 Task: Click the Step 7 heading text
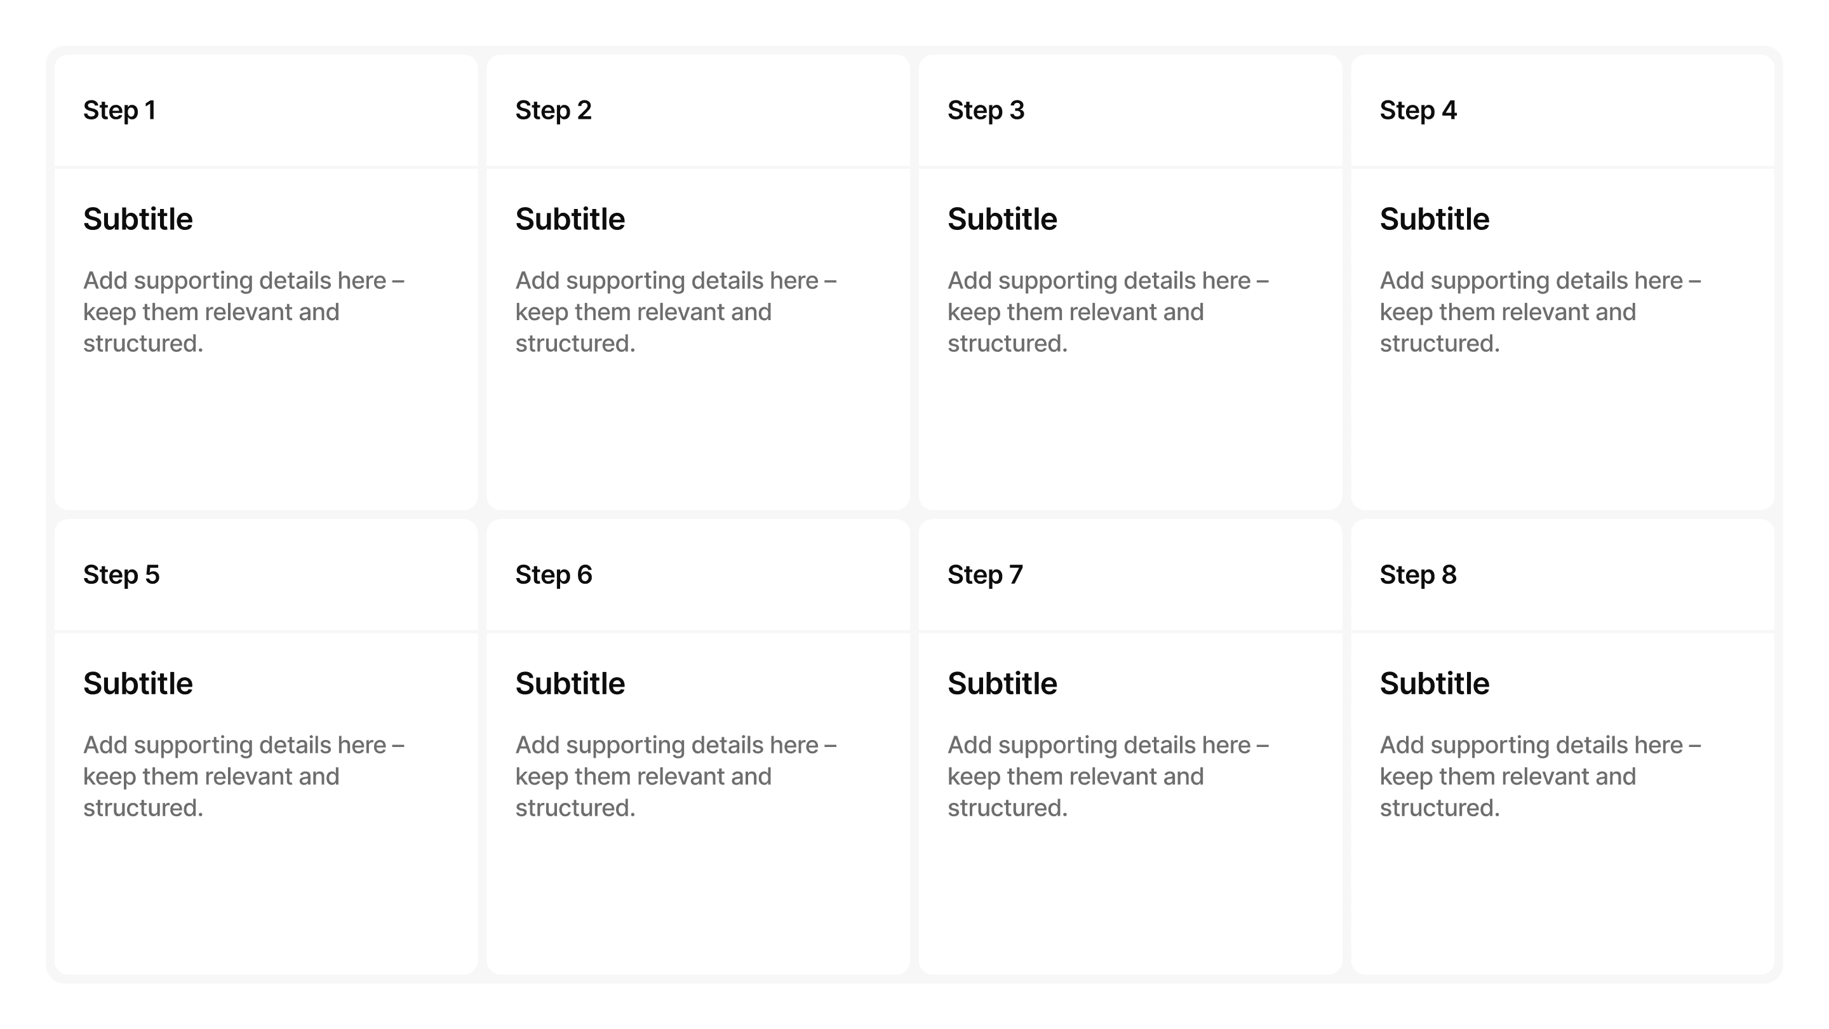coord(986,575)
